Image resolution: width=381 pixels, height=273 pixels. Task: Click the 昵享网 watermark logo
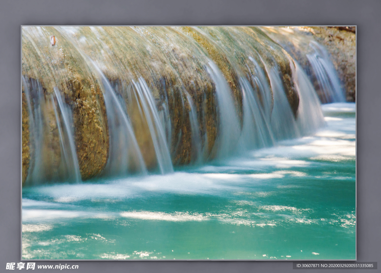[20, 266]
